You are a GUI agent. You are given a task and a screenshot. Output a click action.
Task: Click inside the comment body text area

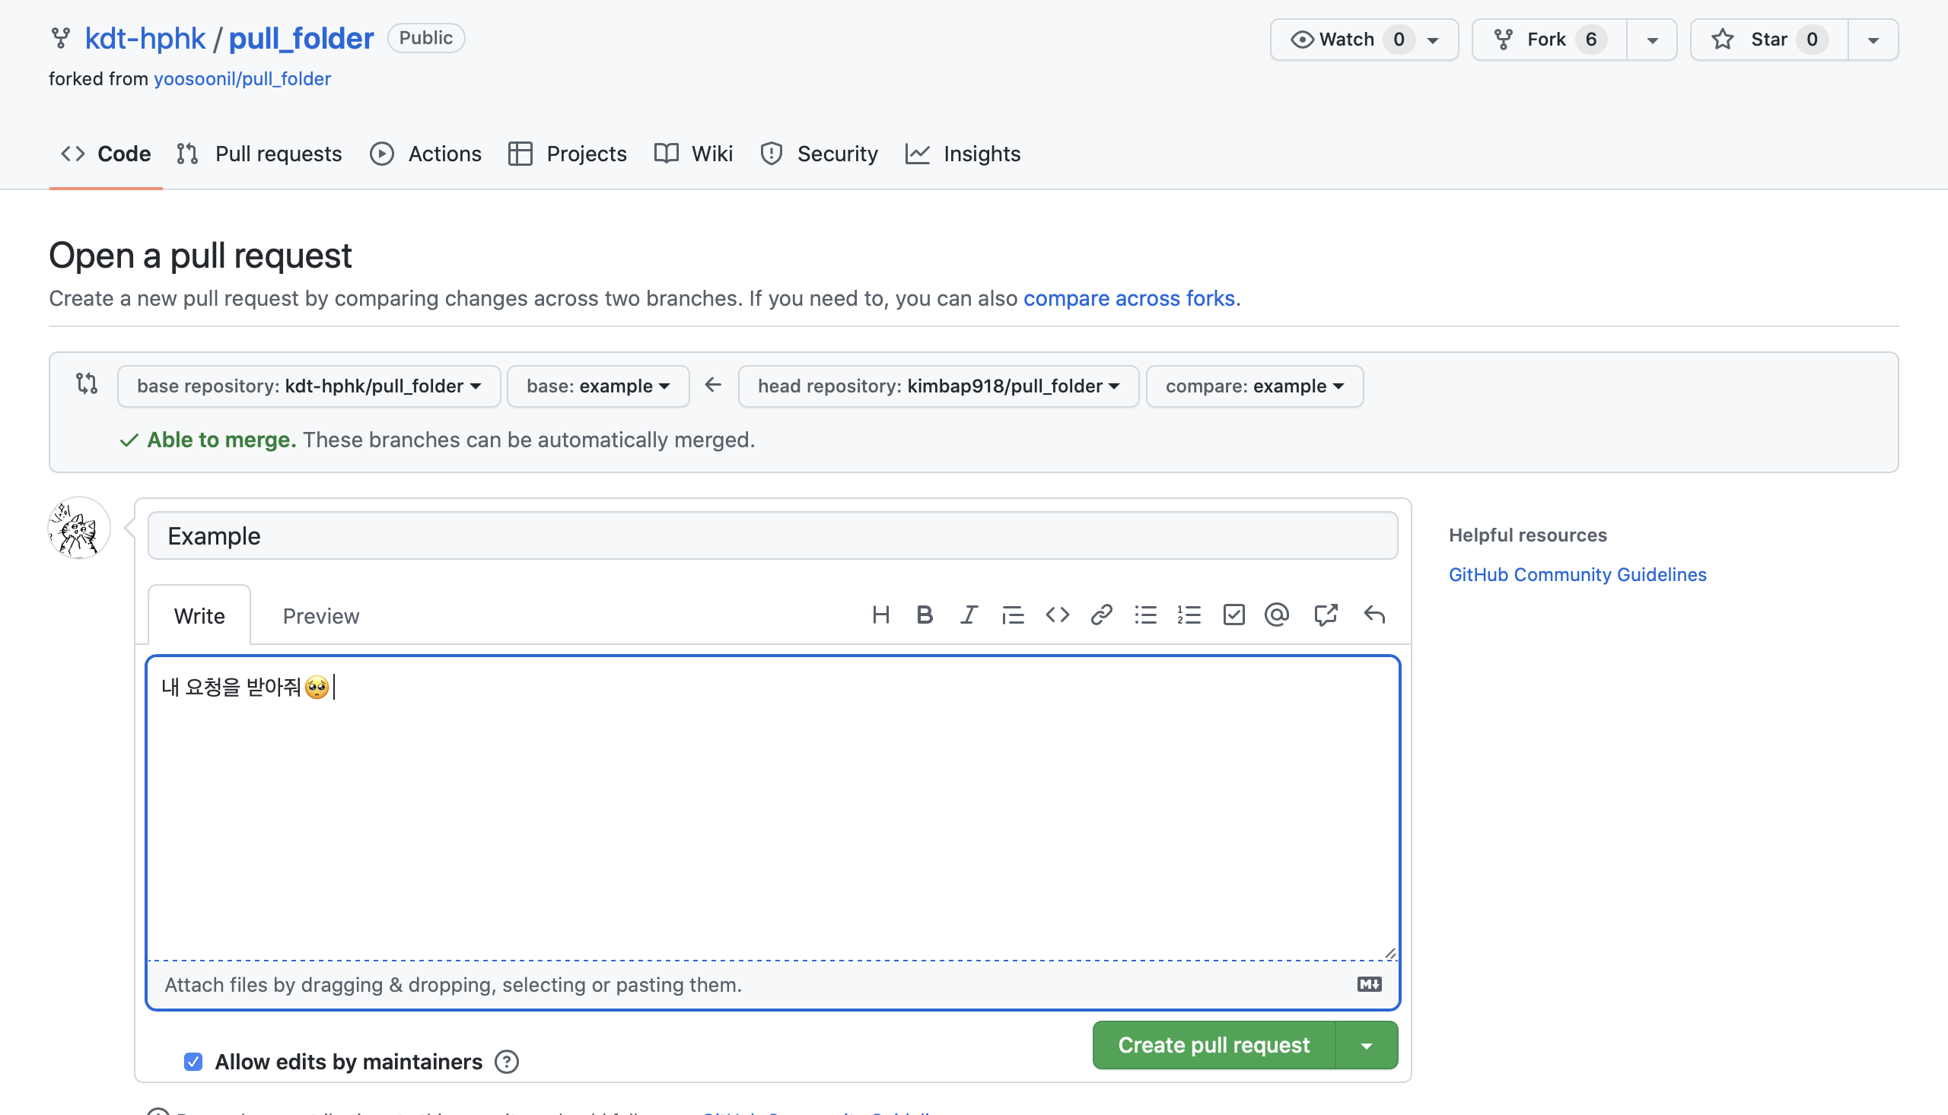[x=773, y=808]
